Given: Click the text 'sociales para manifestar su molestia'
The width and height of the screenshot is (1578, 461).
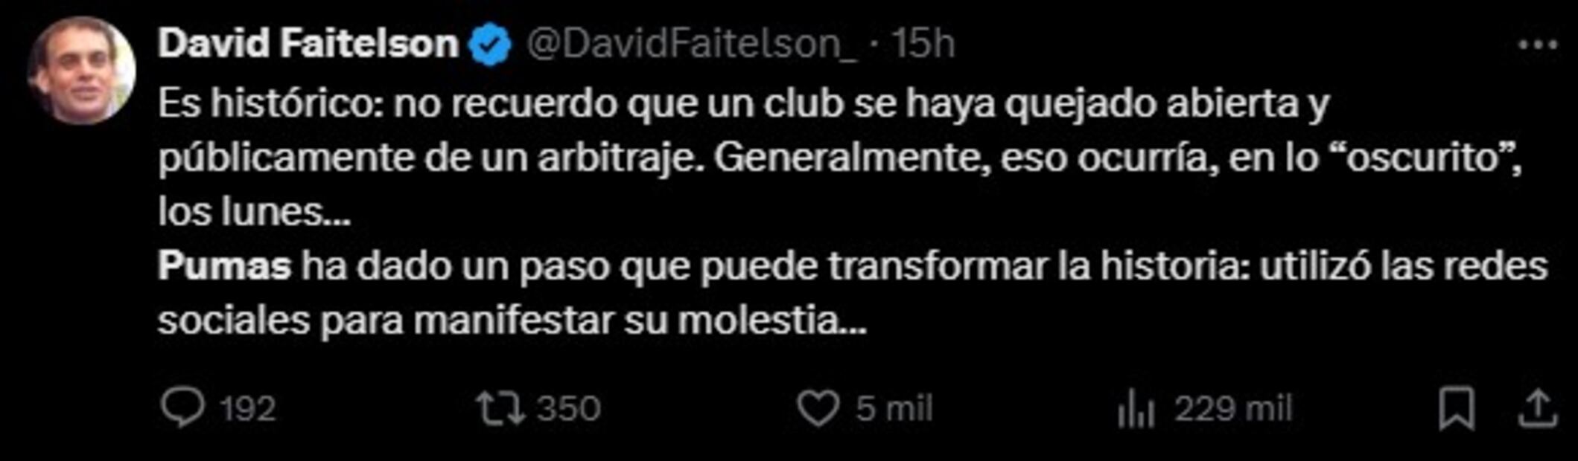Looking at the screenshot, I should coord(498,320).
